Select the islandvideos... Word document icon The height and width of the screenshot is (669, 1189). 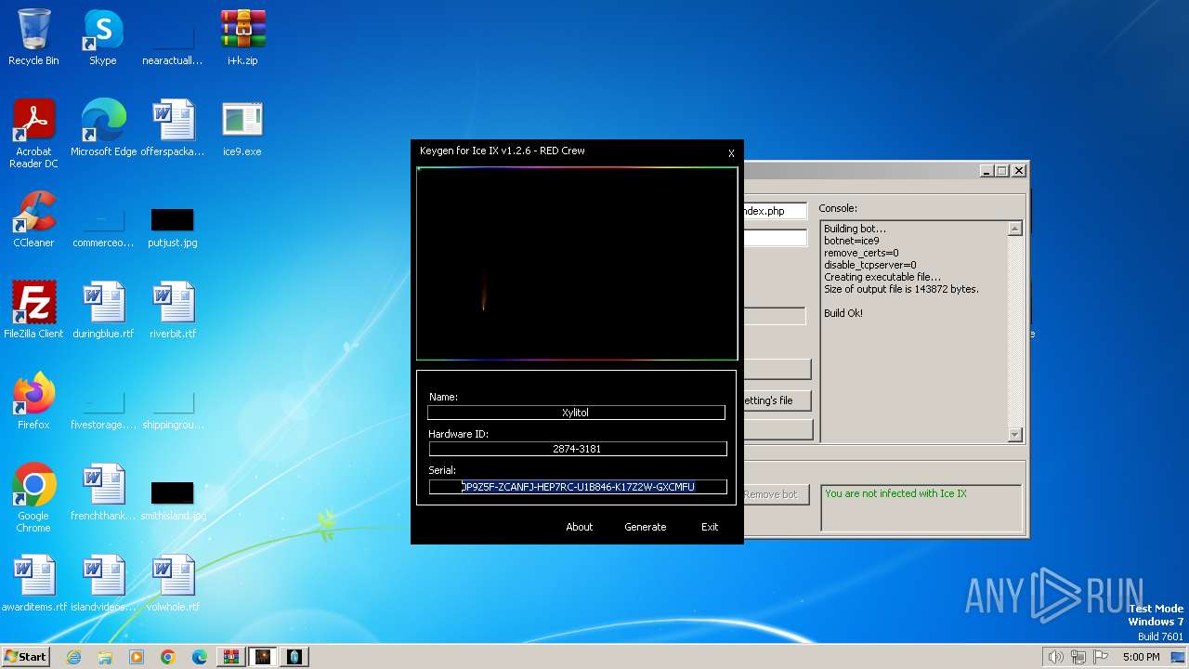coord(103,584)
